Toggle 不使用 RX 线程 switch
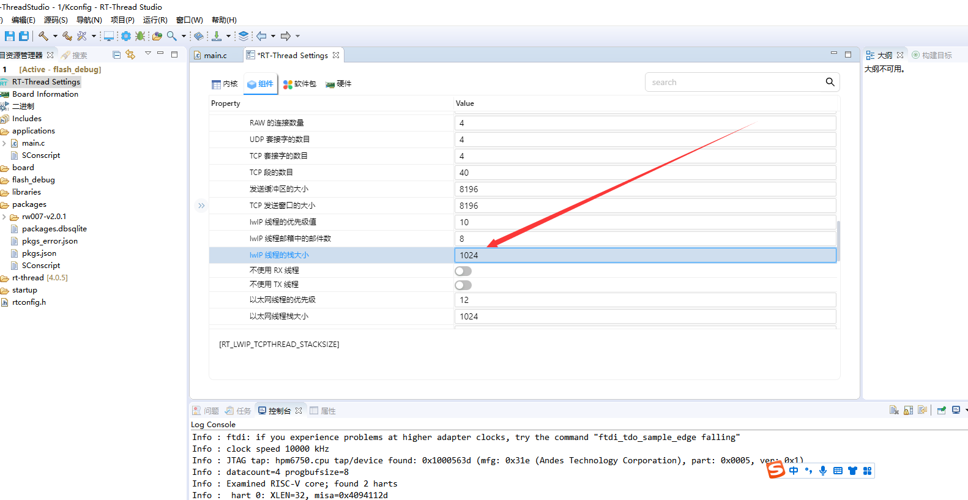The image size is (968, 500). (x=463, y=271)
